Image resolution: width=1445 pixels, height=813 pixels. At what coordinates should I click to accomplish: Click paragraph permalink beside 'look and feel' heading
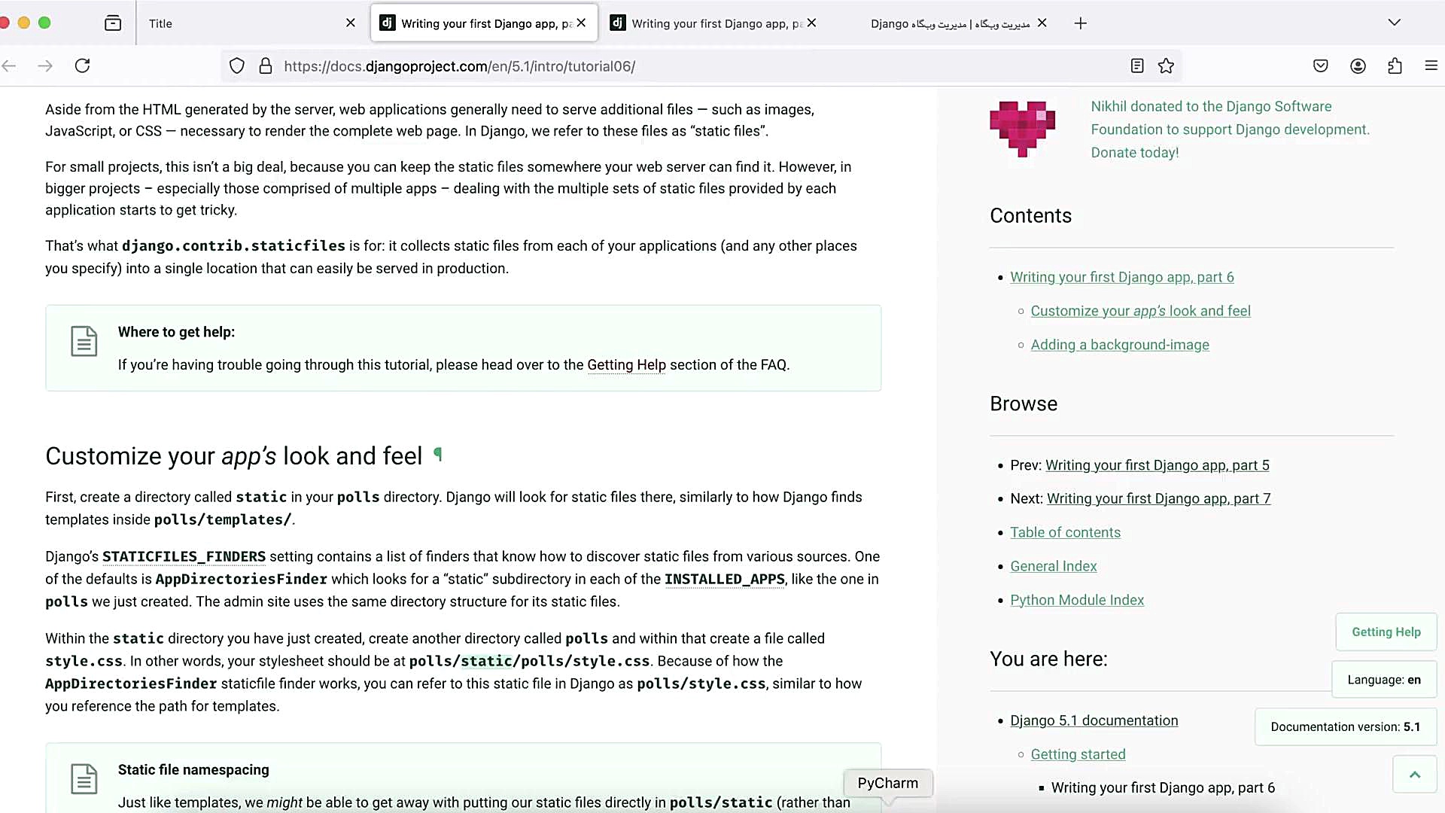(438, 455)
